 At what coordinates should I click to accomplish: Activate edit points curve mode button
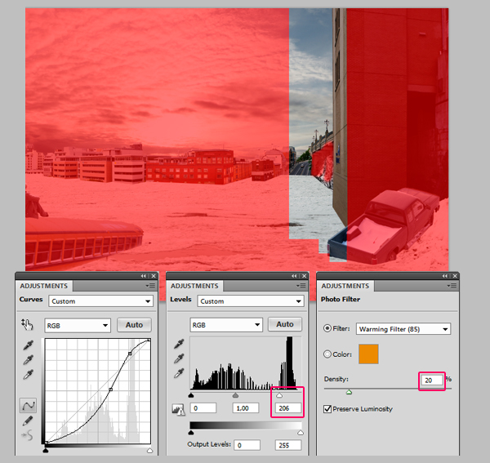point(28,406)
